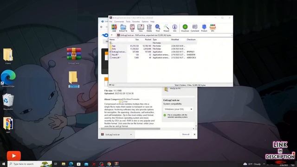Open the Favorites menu in WinRAR

tap(136, 22)
